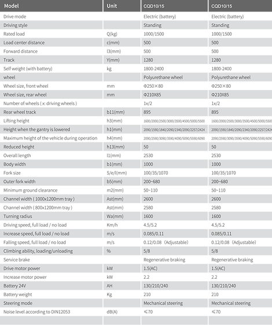Click the 'Outer fork width' label
Viewport: 272px width, 325px height.
tap(19, 182)
